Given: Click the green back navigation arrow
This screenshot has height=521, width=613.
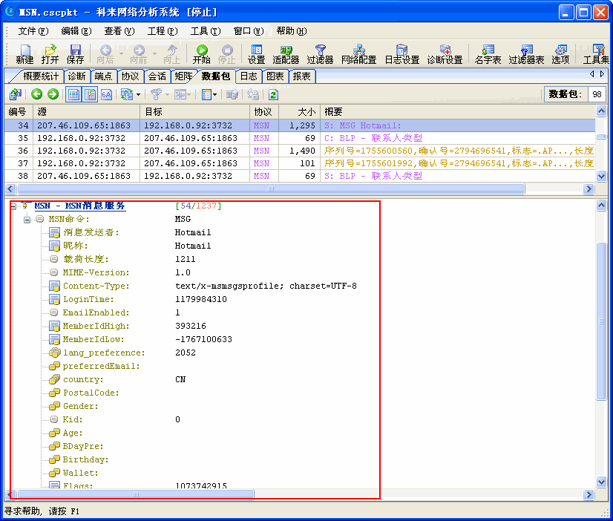Looking at the screenshot, I should coord(36,94).
